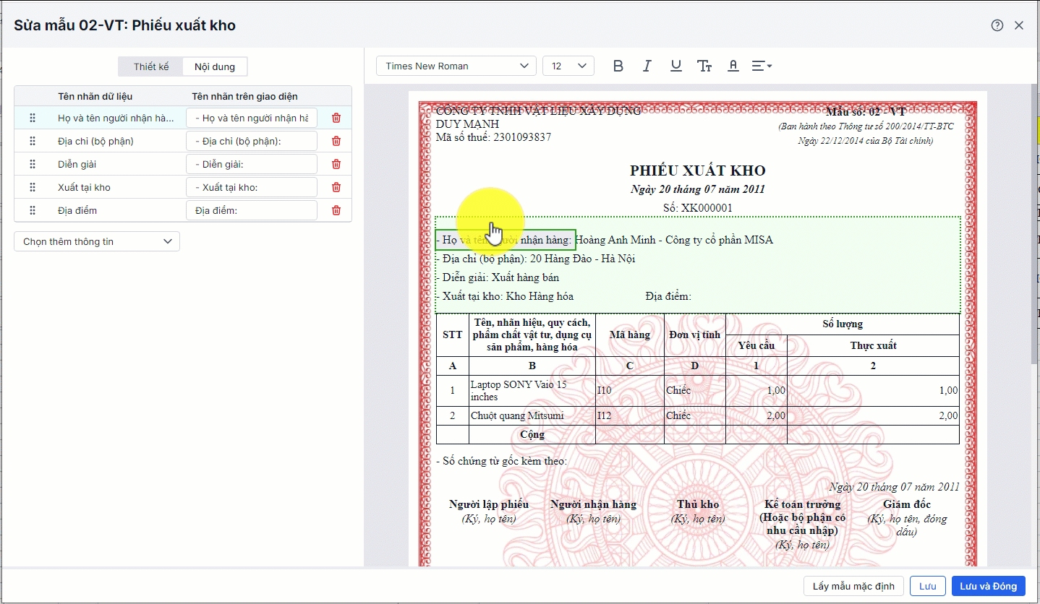Open the font size 12 dropdown
The image size is (1040, 604).
[x=568, y=66]
